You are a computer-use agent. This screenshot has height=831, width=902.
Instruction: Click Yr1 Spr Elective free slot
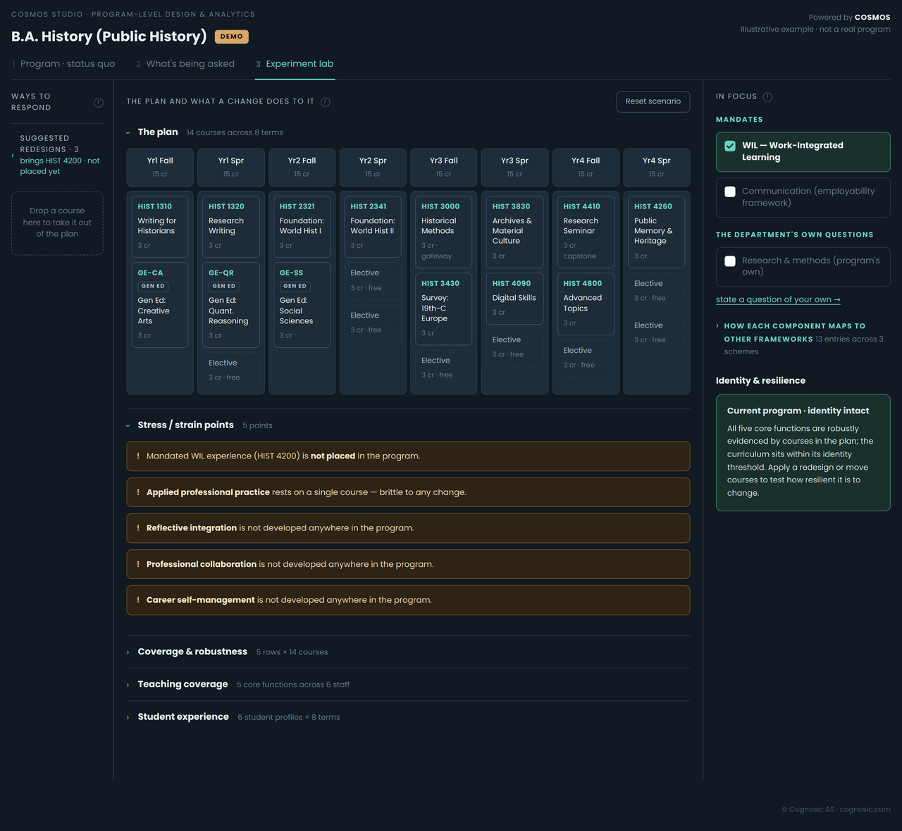[231, 370]
